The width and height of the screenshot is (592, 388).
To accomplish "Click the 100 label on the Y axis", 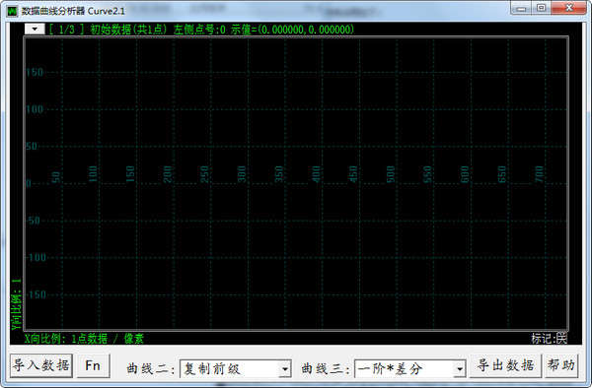I will 35,109.
